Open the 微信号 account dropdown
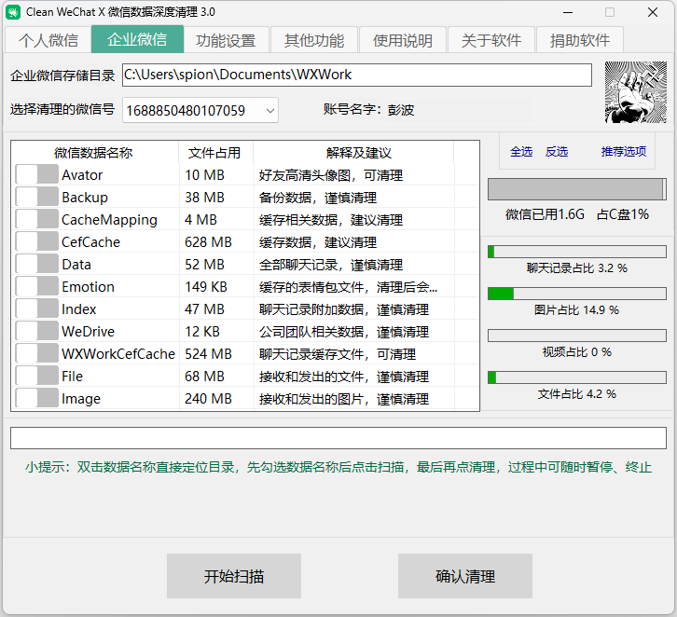The image size is (677, 617). pyautogui.click(x=200, y=111)
